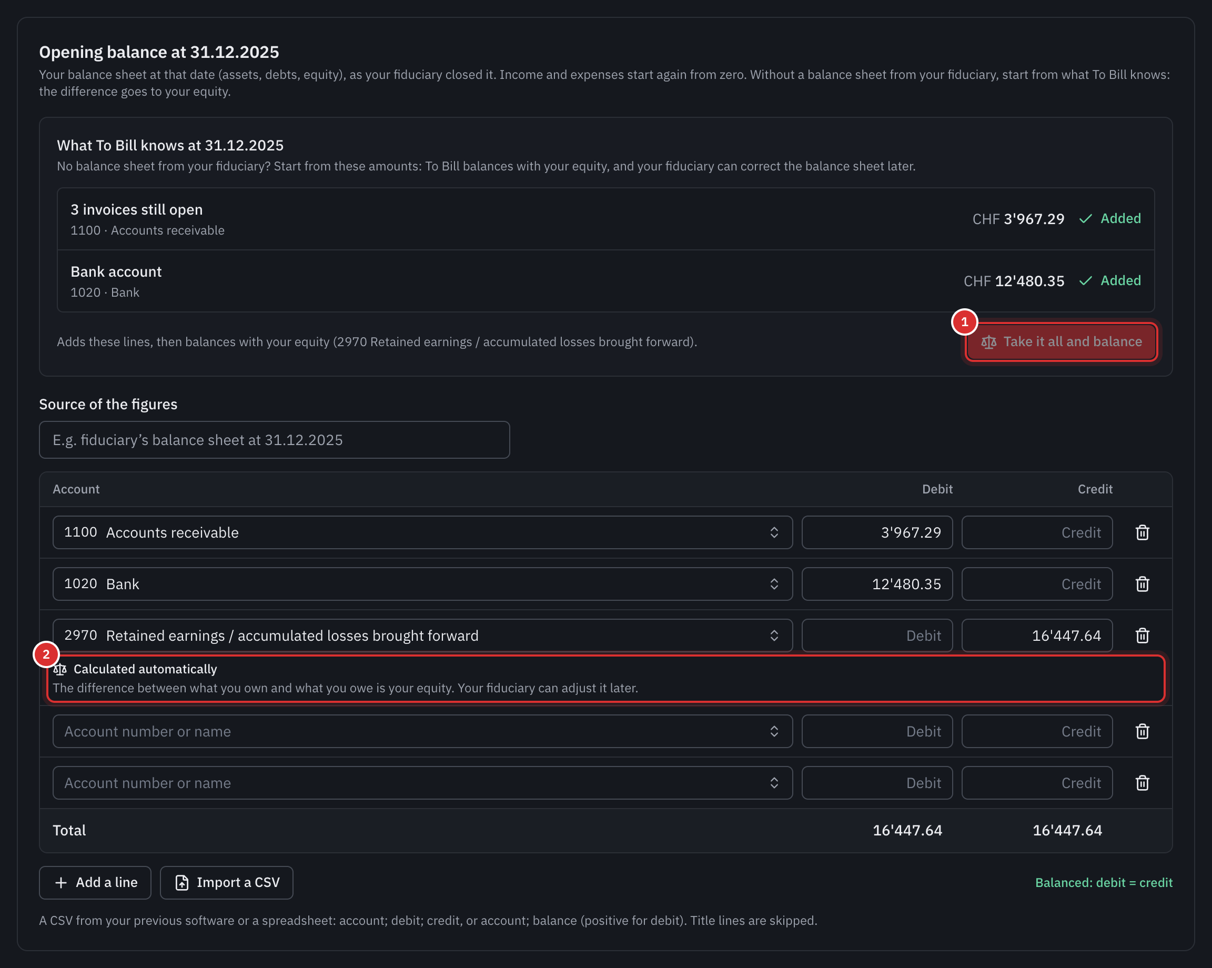Edit the 3'967.29 debit amount field

[877, 532]
